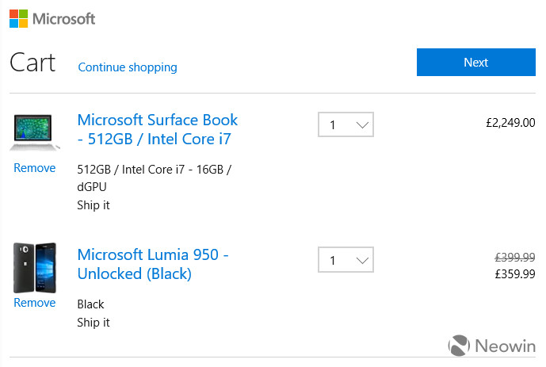This screenshot has width=546, height=367.
Task: Click the Cart page heading
Action: pyautogui.click(x=32, y=63)
